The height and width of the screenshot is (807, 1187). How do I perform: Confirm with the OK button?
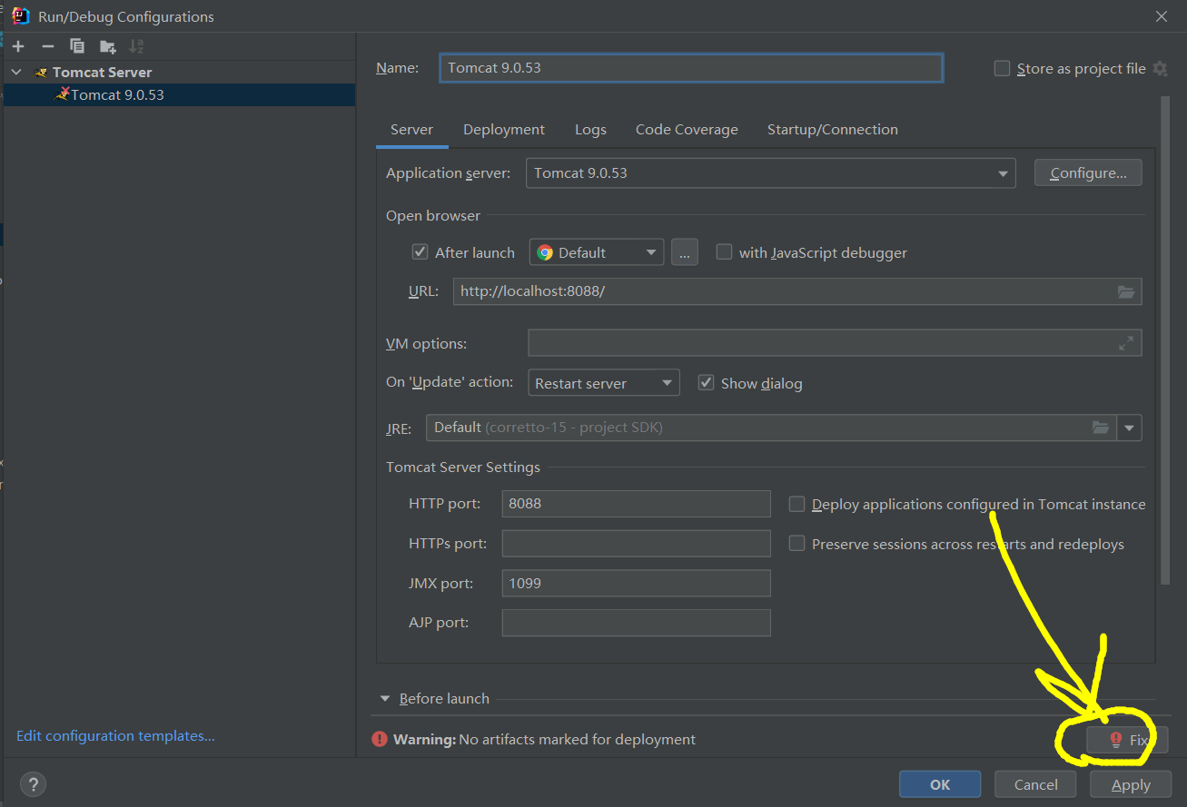click(940, 784)
